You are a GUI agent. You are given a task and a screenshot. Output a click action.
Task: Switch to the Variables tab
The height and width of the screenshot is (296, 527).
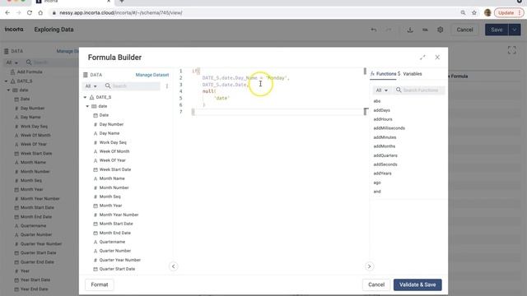pos(410,74)
